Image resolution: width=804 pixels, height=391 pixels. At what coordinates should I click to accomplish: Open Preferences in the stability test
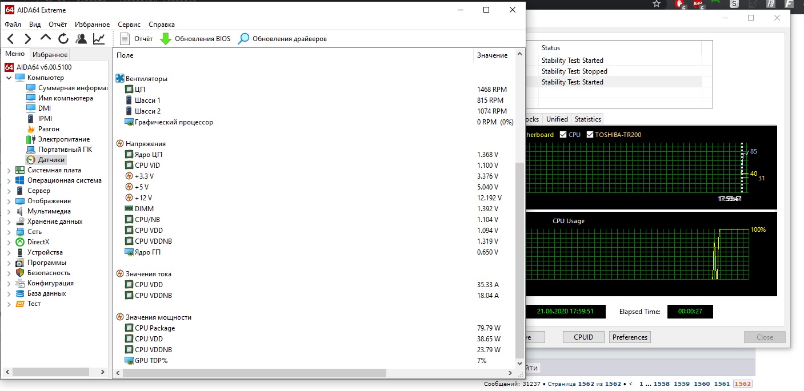click(x=630, y=337)
